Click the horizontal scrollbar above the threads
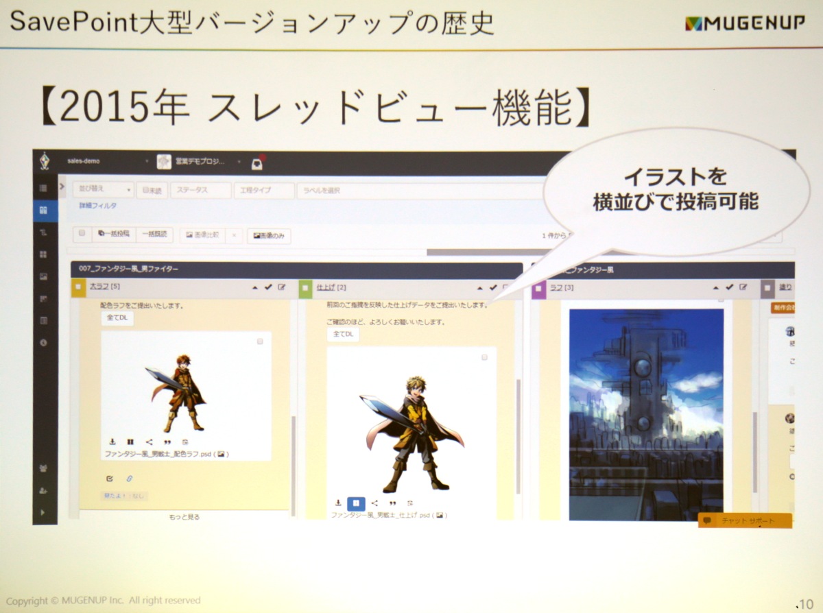 (480, 252)
